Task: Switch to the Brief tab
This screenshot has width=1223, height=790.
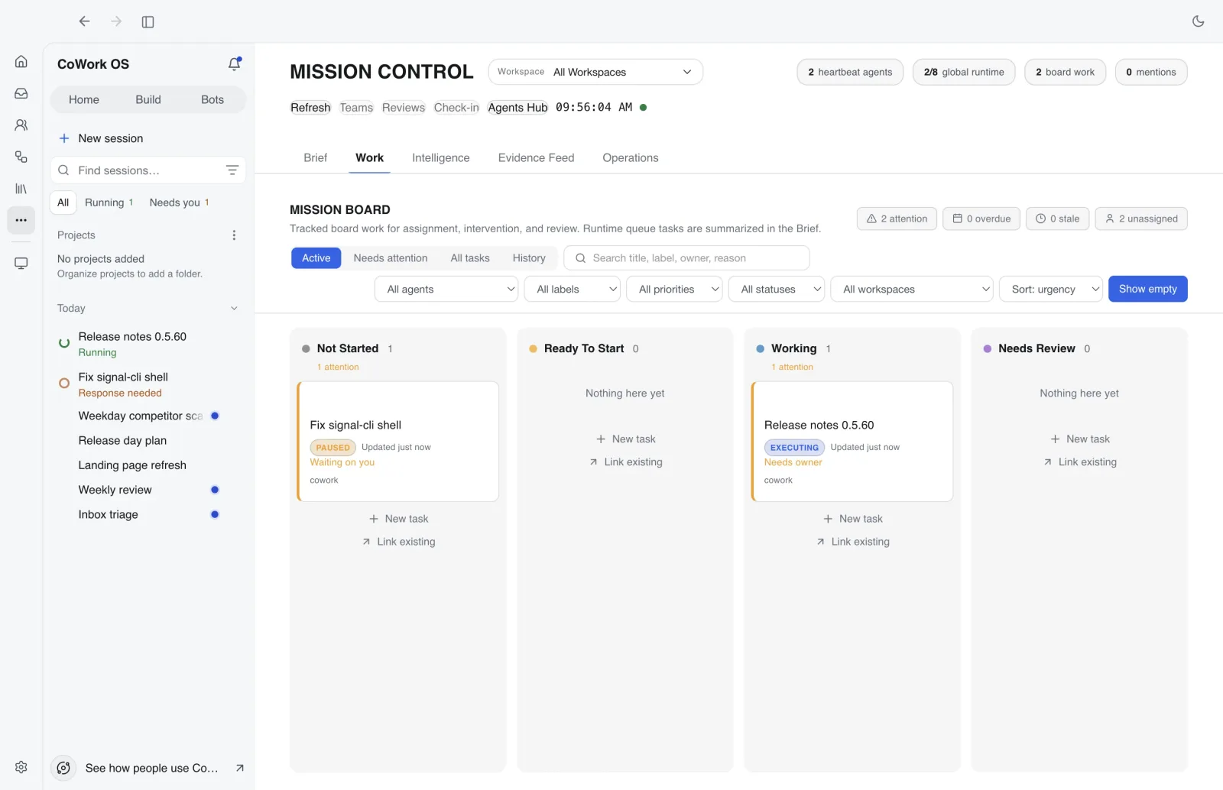Action: pyautogui.click(x=315, y=157)
